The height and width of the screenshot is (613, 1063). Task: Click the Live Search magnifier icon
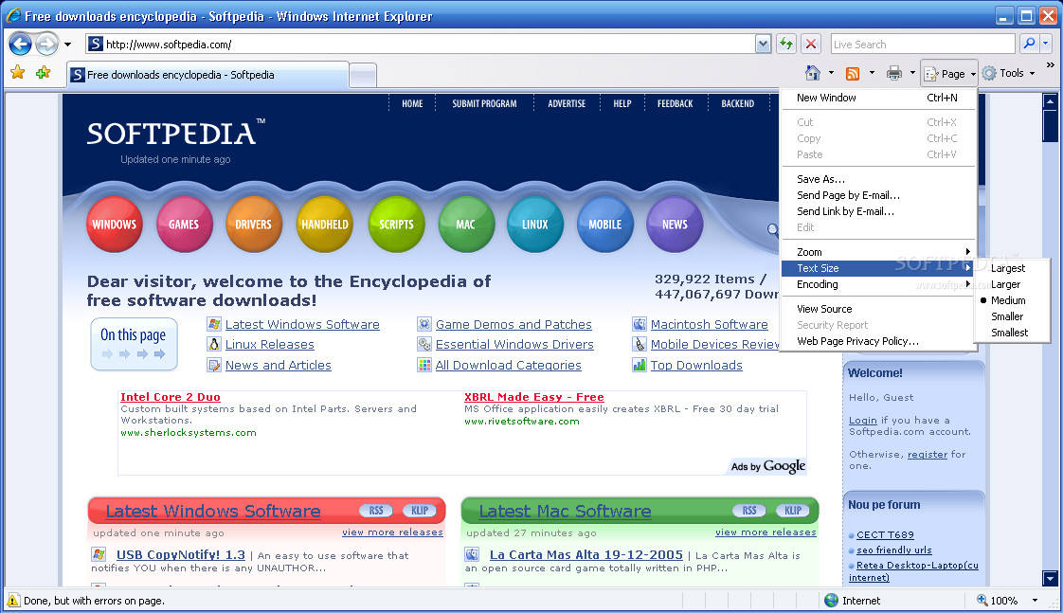pos(1029,44)
